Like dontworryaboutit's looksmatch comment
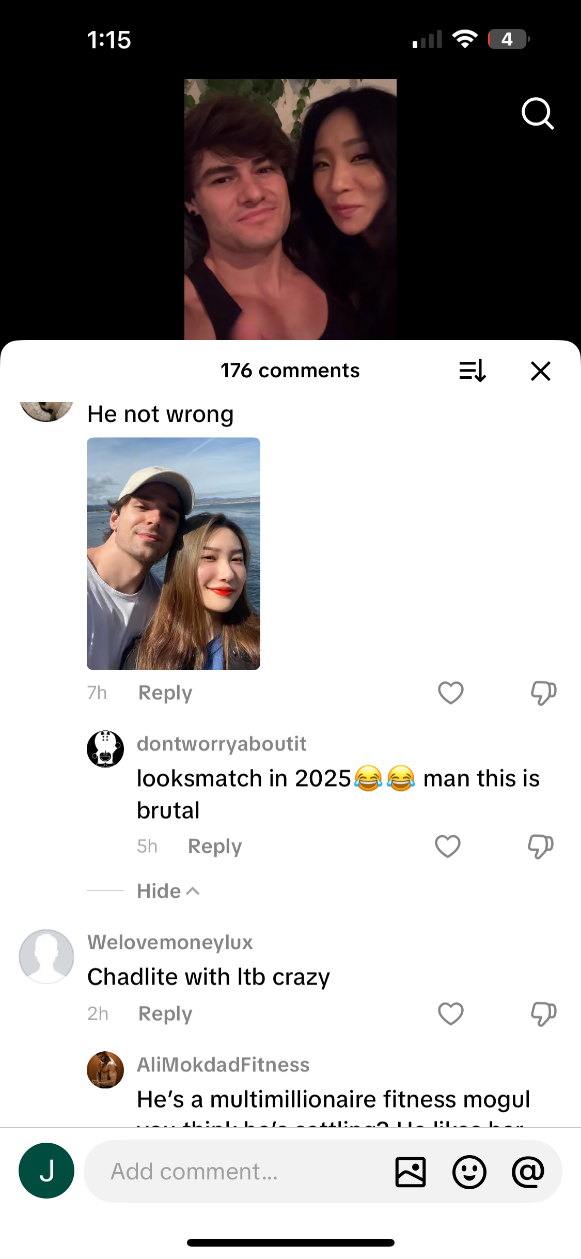Screen dimensions: 581x1259 pyautogui.click(x=447, y=846)
